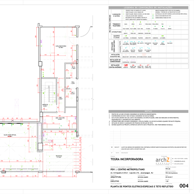Screen dimensions: 194x194
Task: Click the sheet number 004
Action: click(x=184, y=186)
